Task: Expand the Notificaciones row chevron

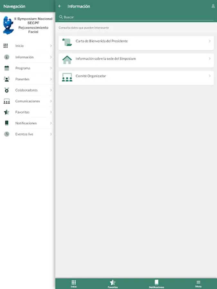Action: tap(51, 123)
